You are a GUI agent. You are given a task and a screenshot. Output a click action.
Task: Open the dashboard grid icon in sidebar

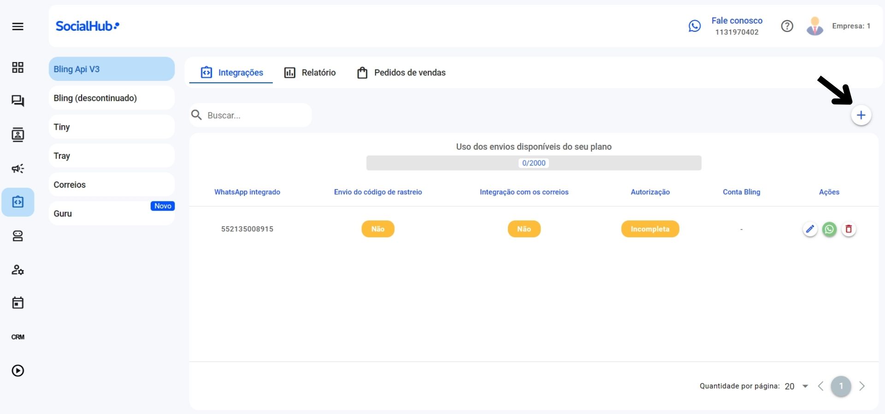[18, 67]
